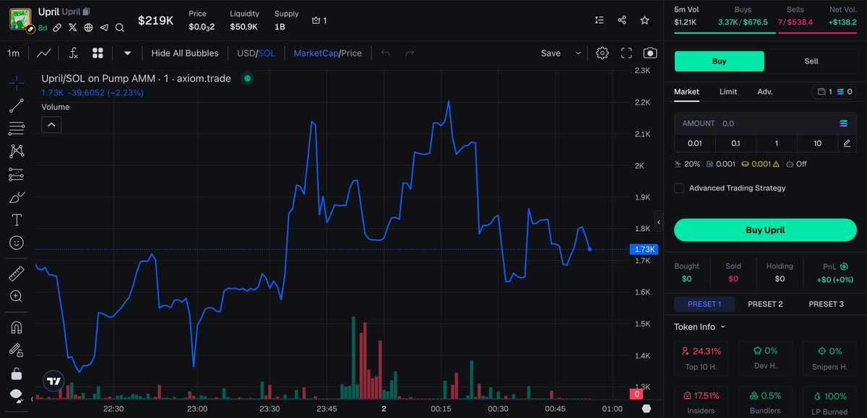Click the Buy Upril button
Viewport: 867px width, 418px height.
point(765,230)
